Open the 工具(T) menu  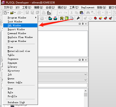[74, 7]
